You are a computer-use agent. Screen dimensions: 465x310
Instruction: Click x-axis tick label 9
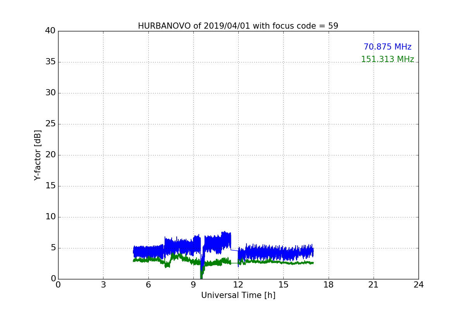pyautogui.click(x=193, y=285)
